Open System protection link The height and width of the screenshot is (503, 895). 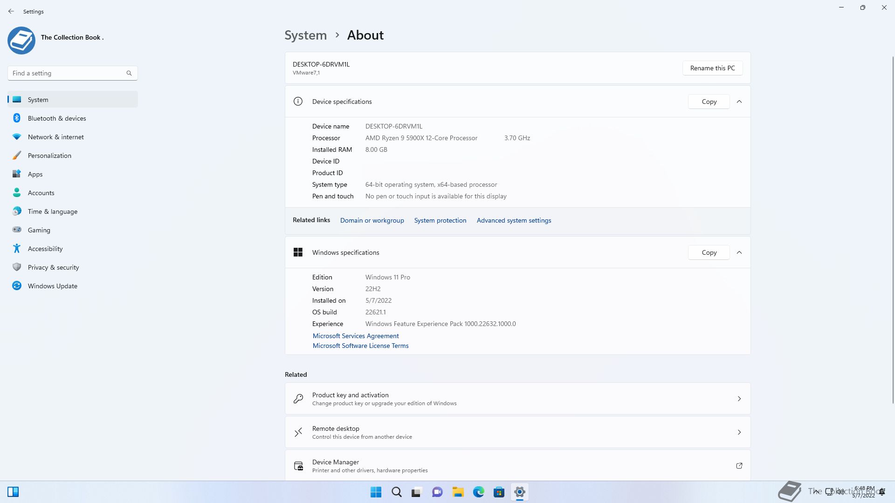point(440,220)
